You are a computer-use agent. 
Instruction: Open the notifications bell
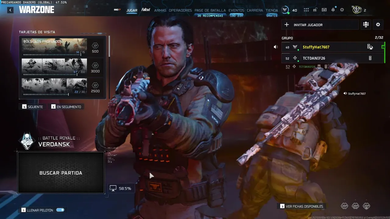[x=333, y=10]
